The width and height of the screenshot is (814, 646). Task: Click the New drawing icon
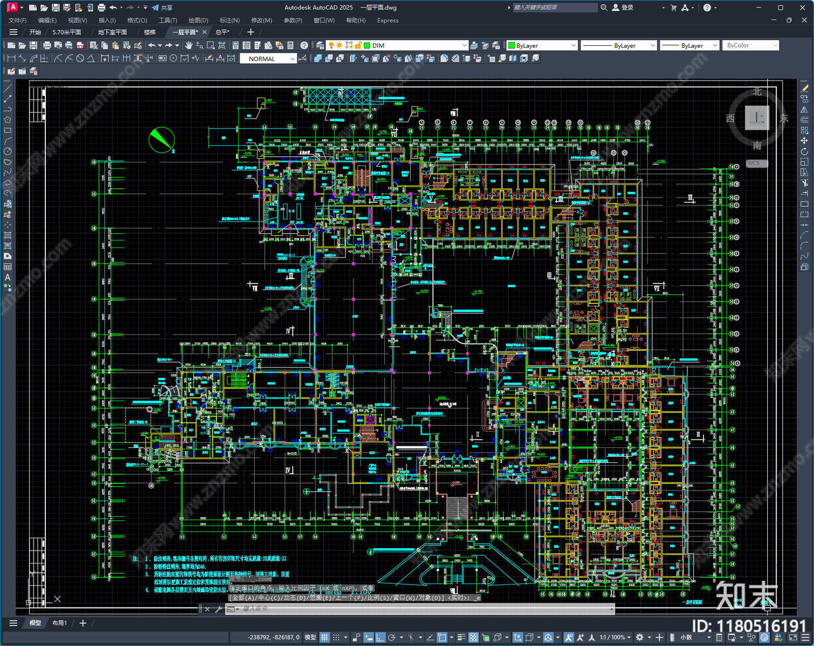point(11,45)
